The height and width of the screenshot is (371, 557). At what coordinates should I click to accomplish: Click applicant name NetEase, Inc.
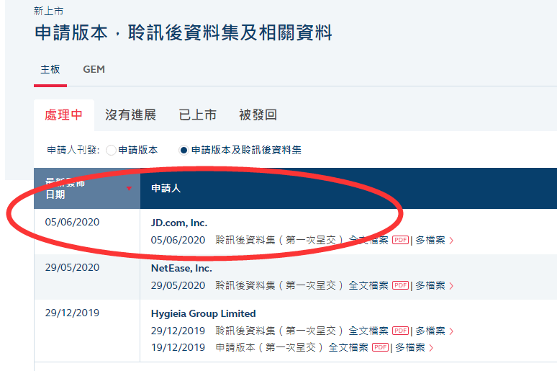(x=181, y=268)
